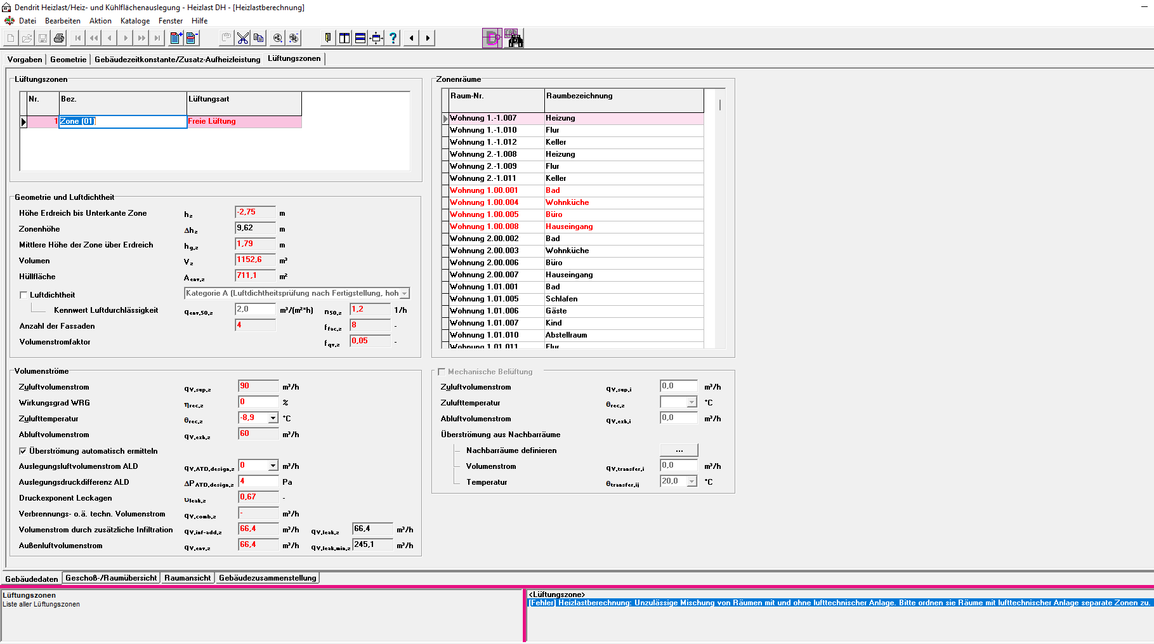Click the black right arrow toolbar icon
1154x644 pixels.
click(x=428, y=38)
